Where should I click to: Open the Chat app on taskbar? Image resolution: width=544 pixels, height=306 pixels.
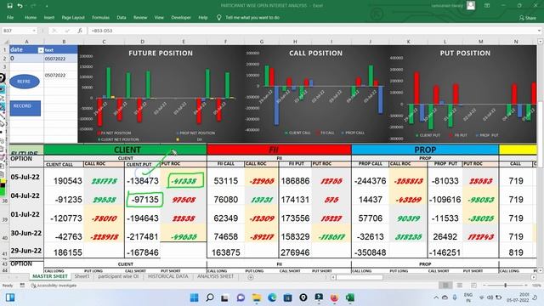(x=241, y=297)
